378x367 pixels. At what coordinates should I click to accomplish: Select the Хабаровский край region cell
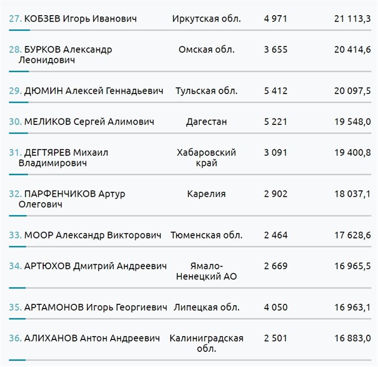(206, 158)
